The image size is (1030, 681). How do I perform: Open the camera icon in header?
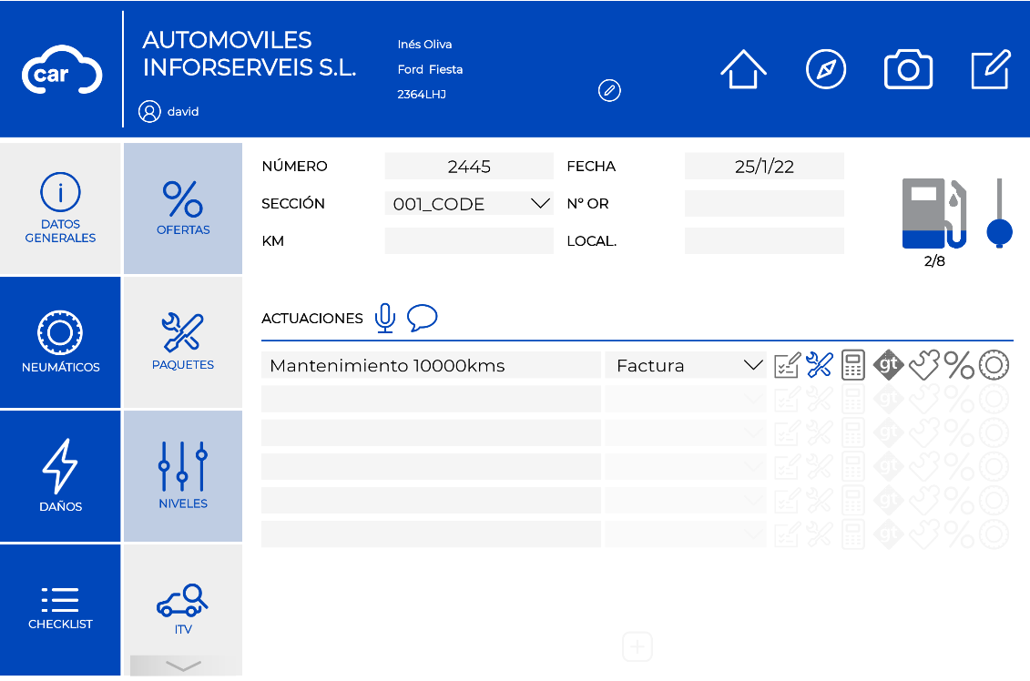tap(908, 69)
